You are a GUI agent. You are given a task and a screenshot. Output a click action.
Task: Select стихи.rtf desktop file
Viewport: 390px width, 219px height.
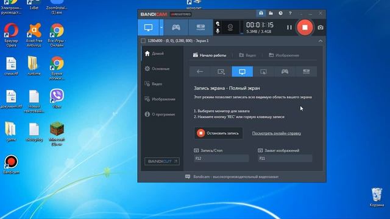[x=11, y=66]
